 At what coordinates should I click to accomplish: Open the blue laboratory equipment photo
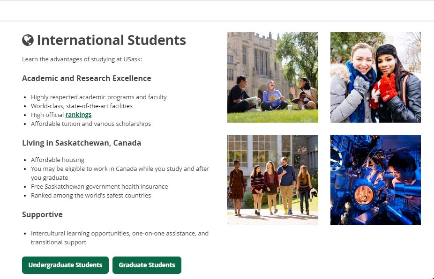375,180
